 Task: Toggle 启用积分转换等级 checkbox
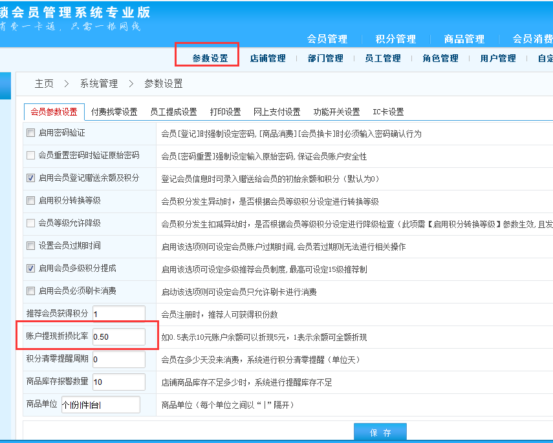[x=30, y=200]
